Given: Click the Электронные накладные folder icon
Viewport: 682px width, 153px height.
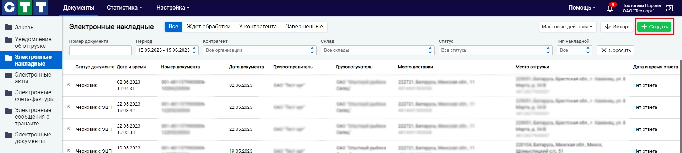Looking at the screenshot, I should 9,57.
